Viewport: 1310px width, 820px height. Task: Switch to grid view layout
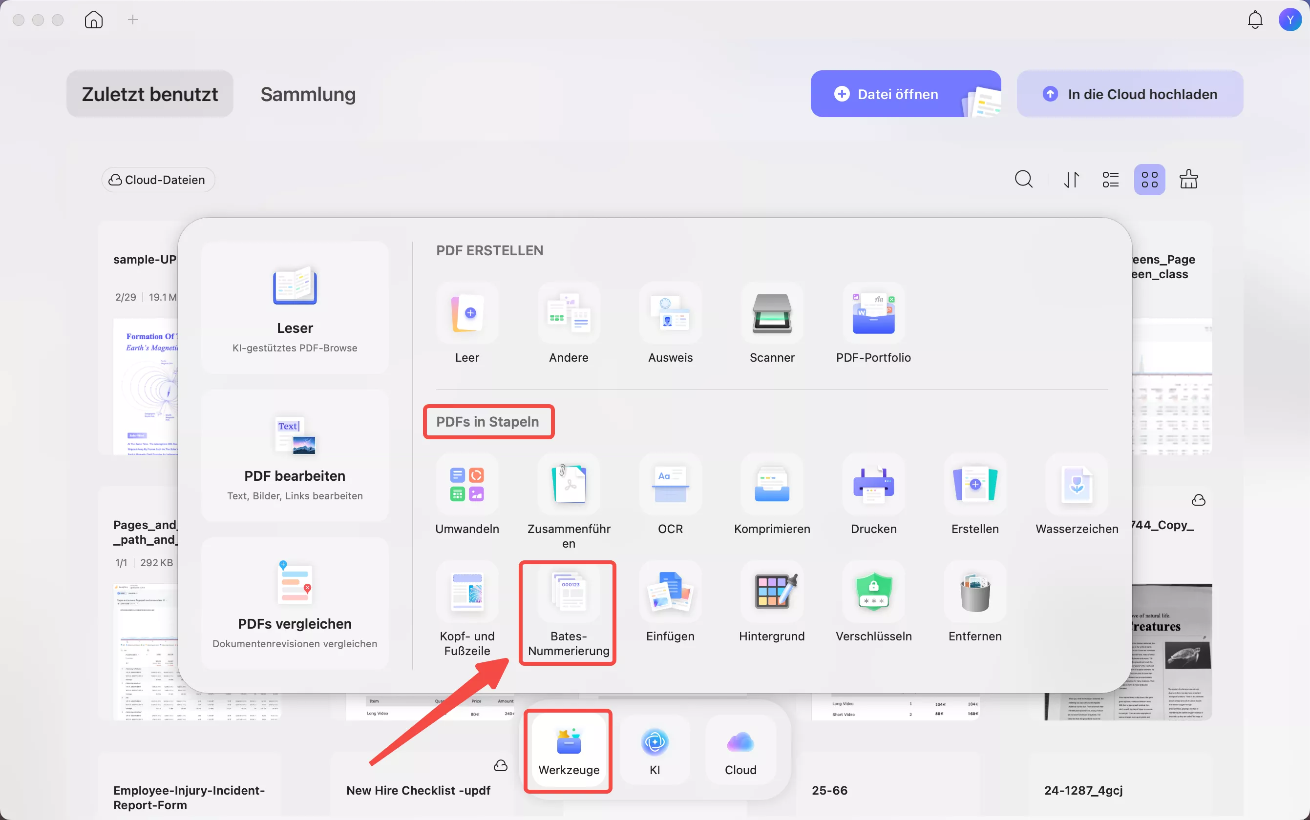pyautogui.click(x=1149, y=180)
